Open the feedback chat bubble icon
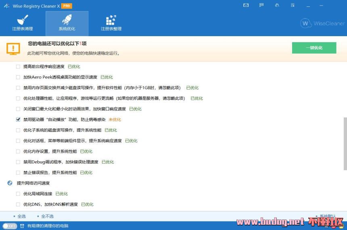The height and width of the screenshot is (230, 347). click(261, 6)
